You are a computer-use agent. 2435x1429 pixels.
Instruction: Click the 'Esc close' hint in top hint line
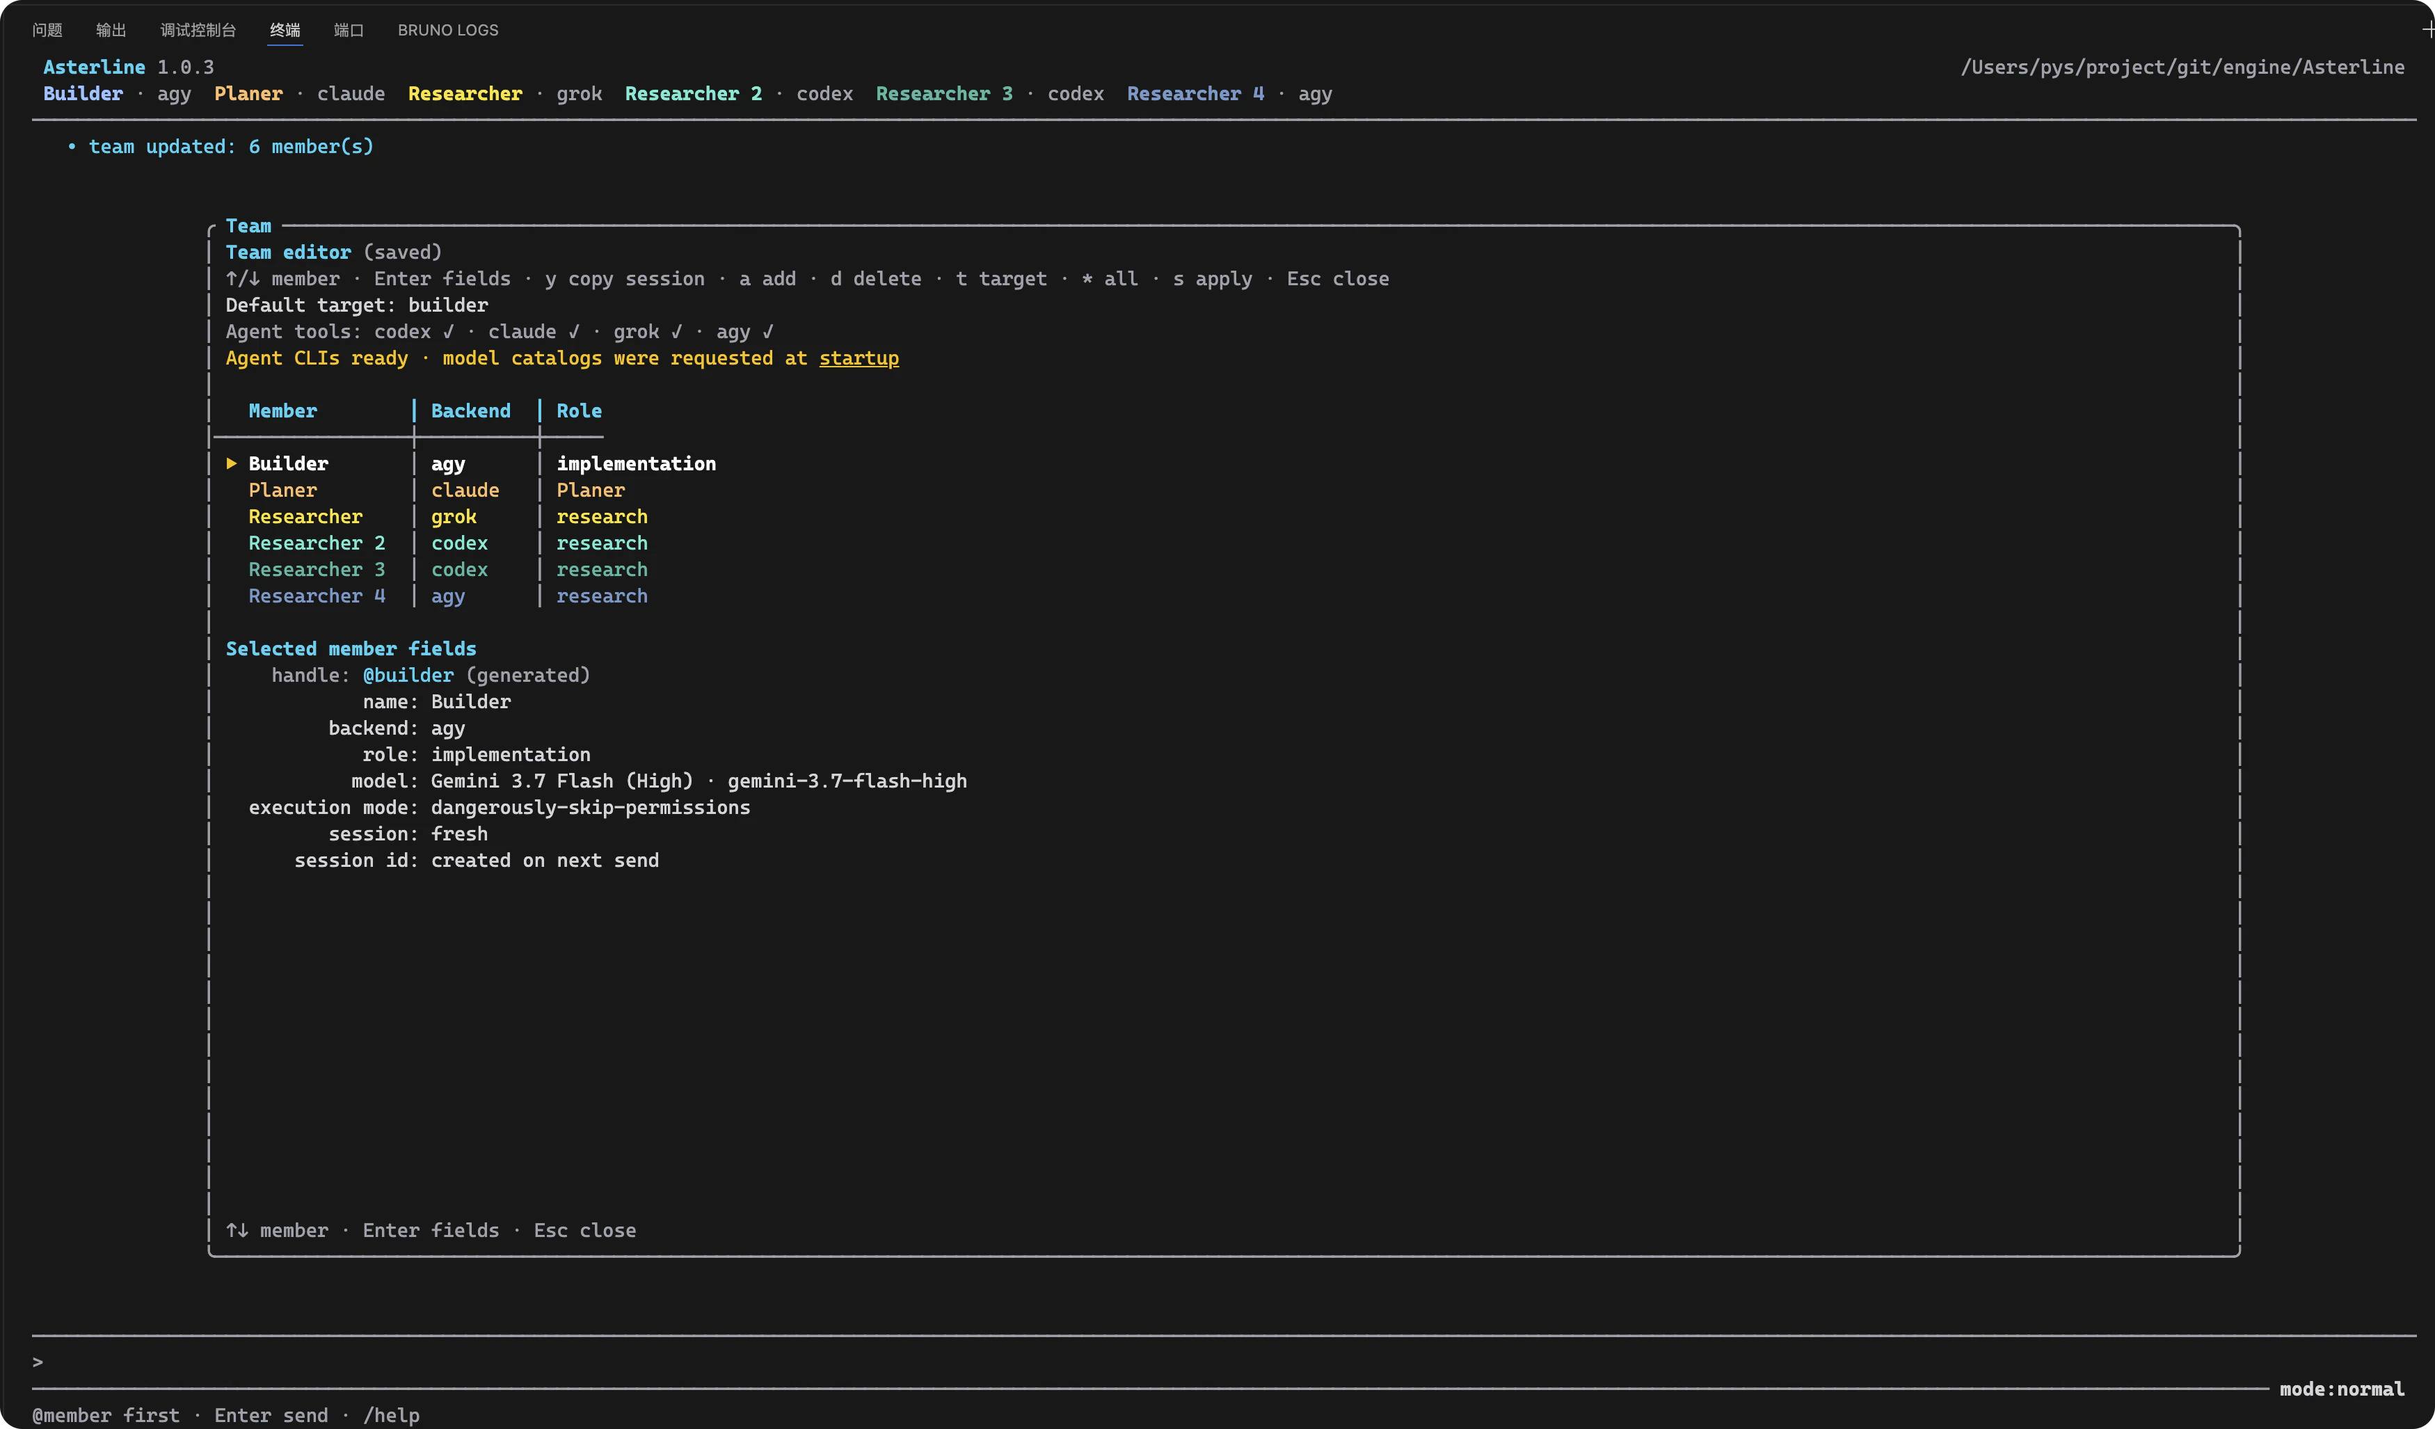tap(1337, 279)
